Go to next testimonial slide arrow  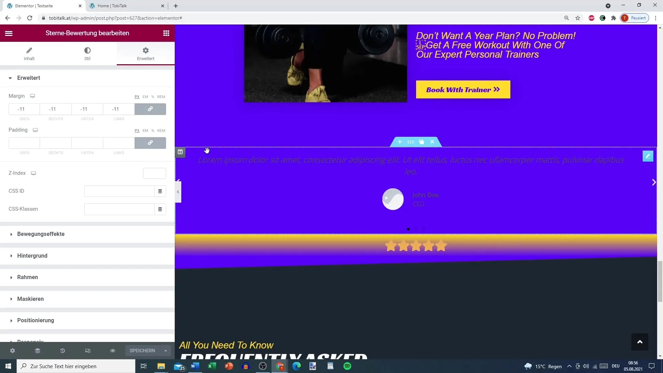click(654, 182)
